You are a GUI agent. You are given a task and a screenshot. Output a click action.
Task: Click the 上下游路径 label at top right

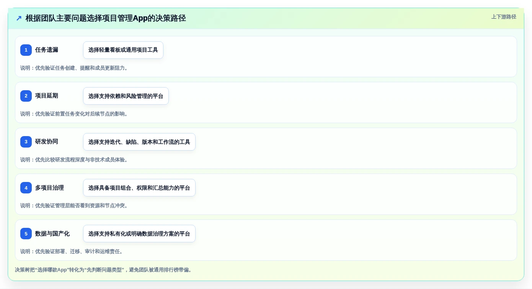[504, 17]
